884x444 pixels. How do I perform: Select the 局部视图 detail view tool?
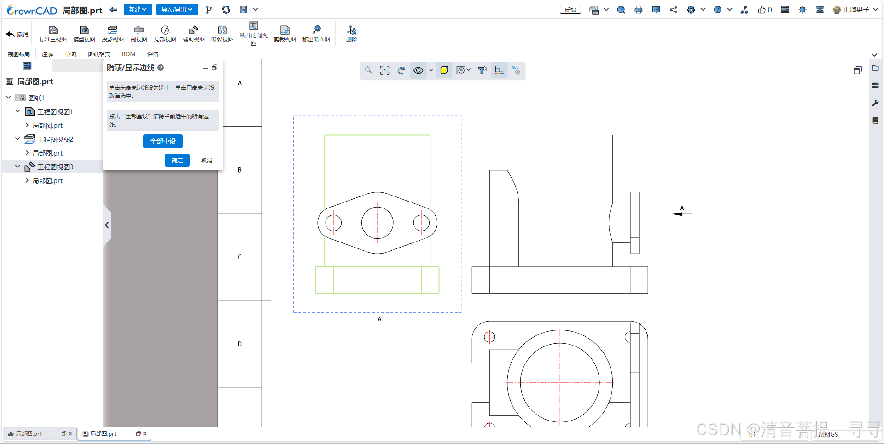[x=165, y=34]
